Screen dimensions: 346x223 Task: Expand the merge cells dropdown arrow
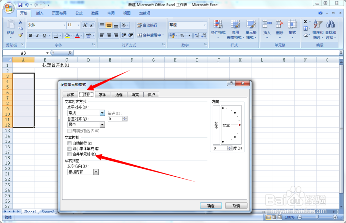[163, 35]
